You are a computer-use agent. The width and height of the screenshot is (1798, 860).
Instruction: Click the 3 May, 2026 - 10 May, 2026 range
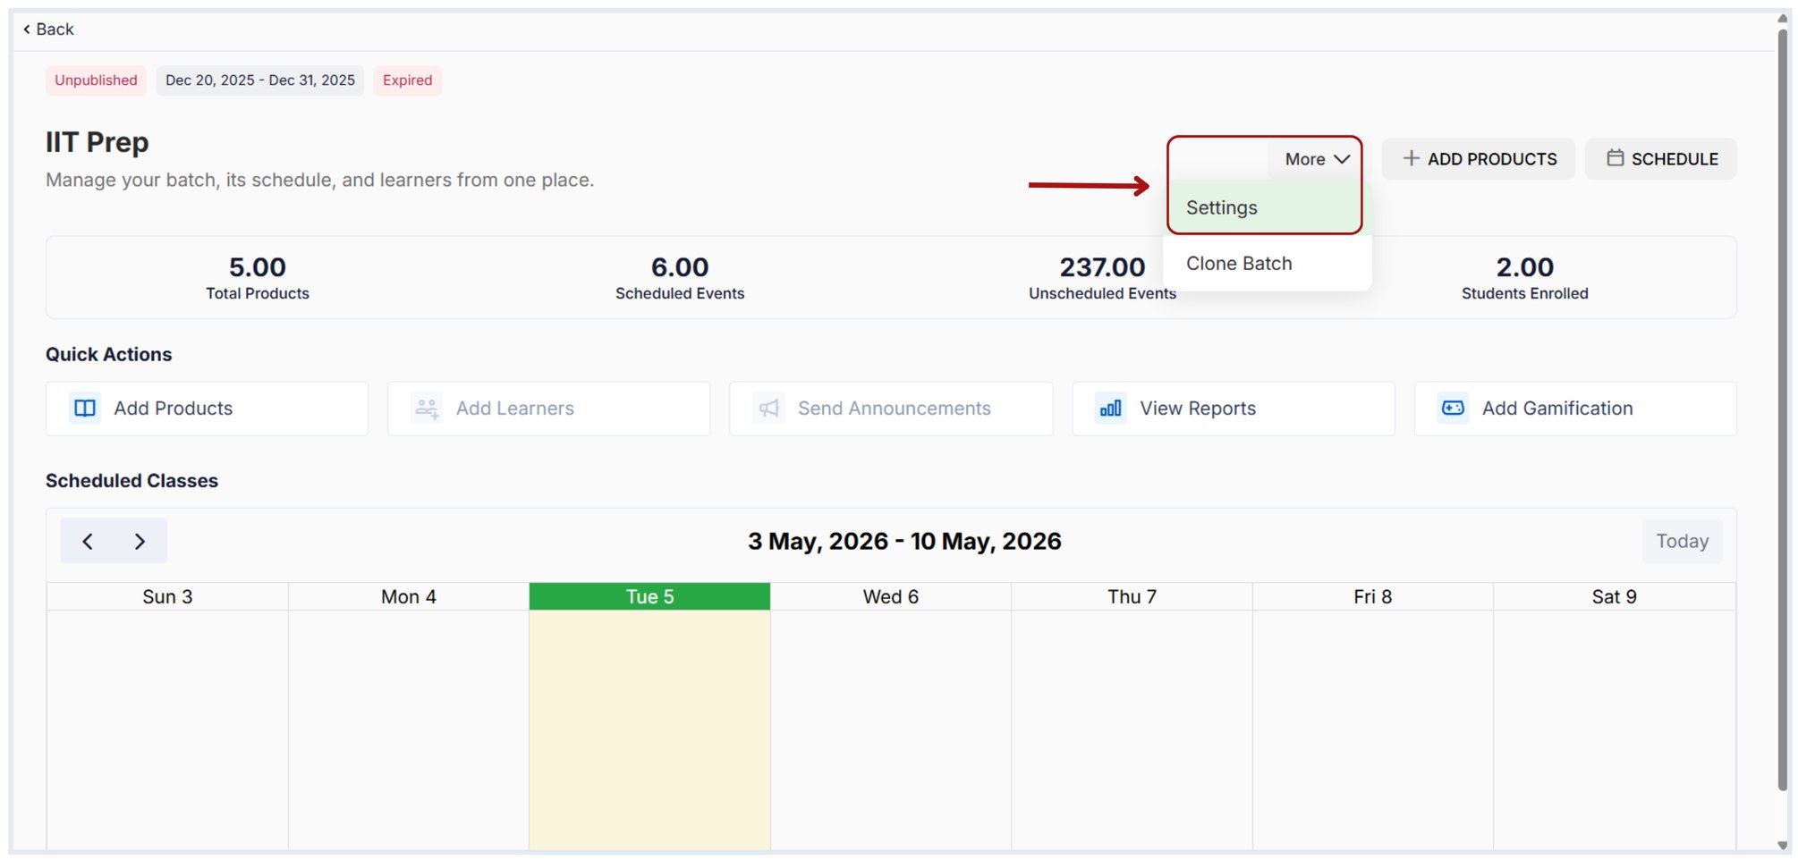(904, 541)
